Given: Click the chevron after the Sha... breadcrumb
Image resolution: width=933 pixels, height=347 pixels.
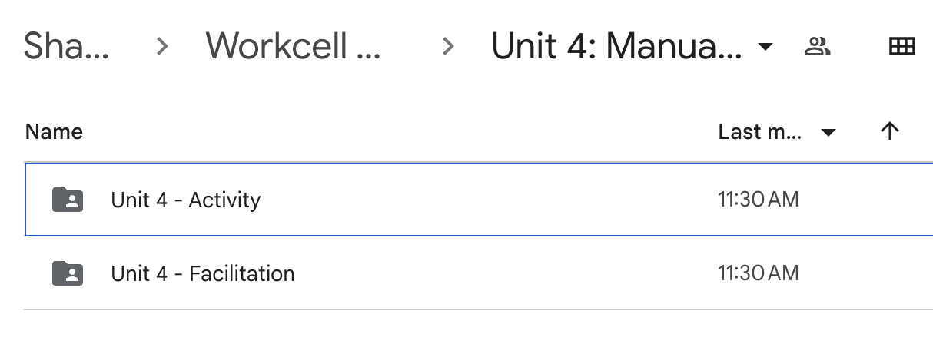Looking at the screenshot, I should tap(161, 47).
